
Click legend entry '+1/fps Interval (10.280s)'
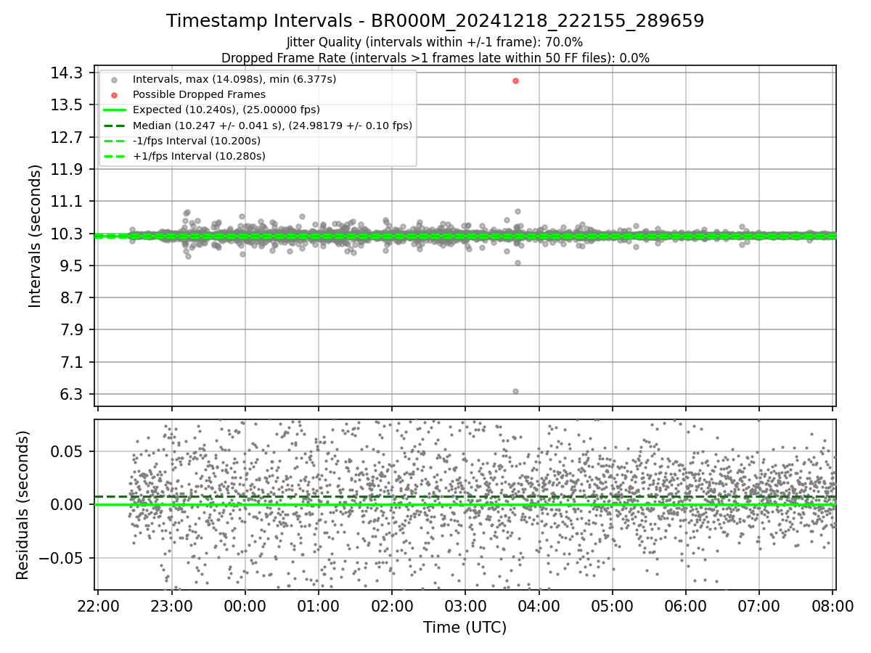199,156
